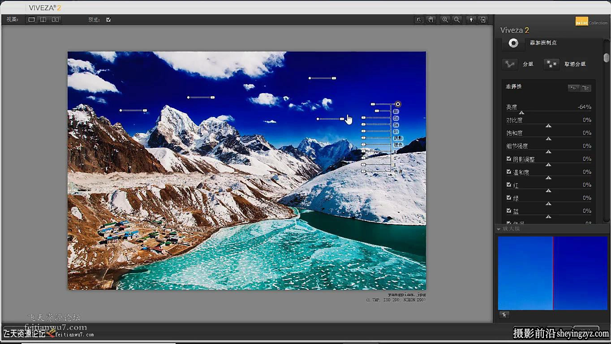This screenshot has width=611, height=344.
Task: Click the St structure label on control point
Action: [x=396, y=132]
